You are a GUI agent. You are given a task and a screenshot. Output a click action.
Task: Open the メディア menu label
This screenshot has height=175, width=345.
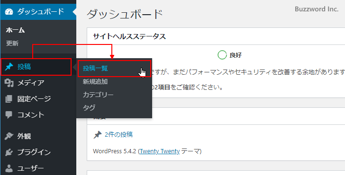point(31,83)
